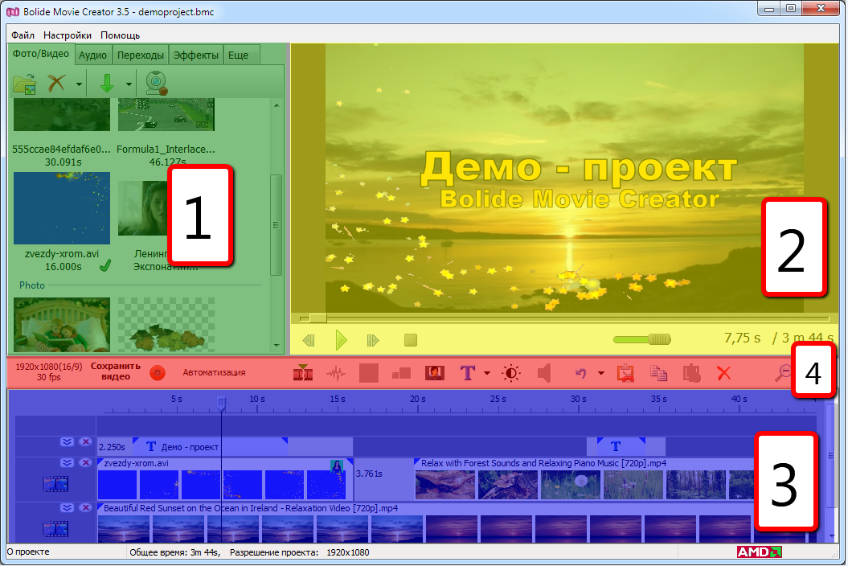848x566 pixels.
Task: Expand the dropdown next to green arrow icon
Action: tap(129, 84)
